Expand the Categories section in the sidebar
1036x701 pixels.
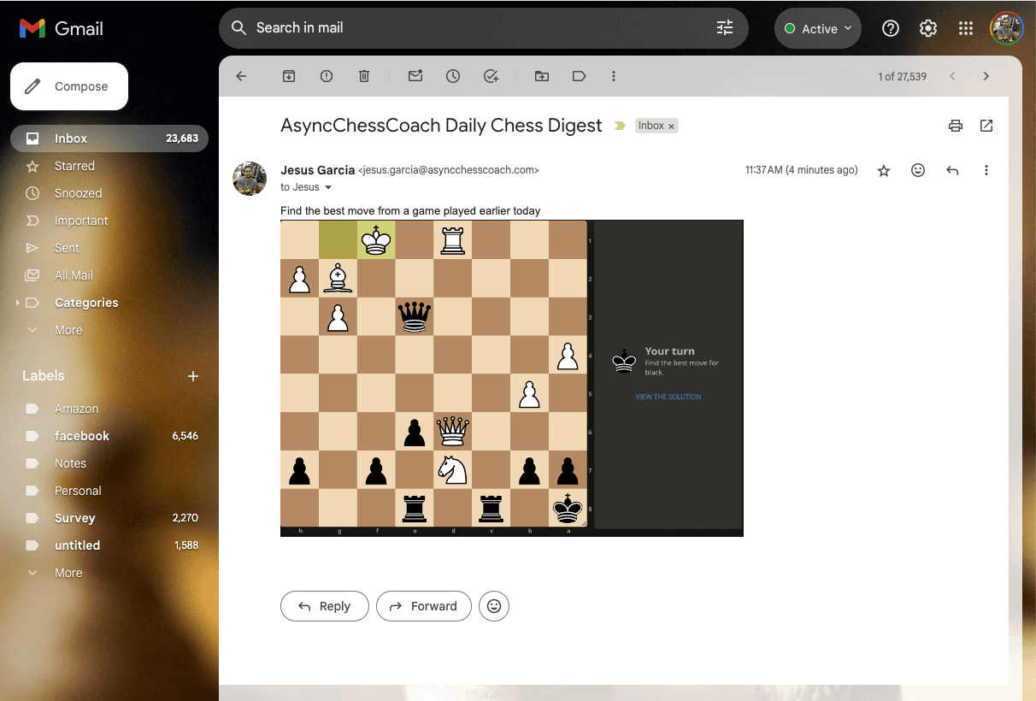click(16, 303)
